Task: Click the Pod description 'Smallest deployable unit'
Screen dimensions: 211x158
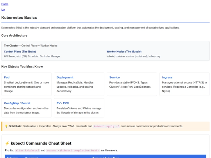Action: tap(27, 87)
